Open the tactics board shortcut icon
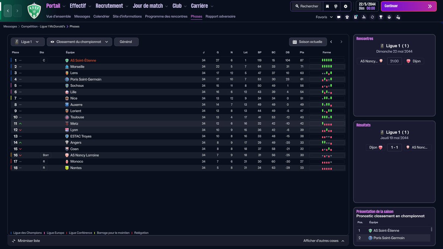The height and width of the screenshot is (249, 443). click(x=356, y=17)
